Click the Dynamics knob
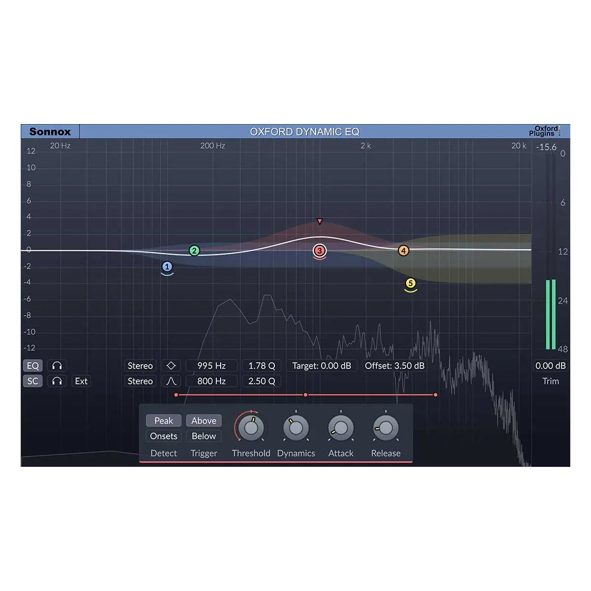The image size is (591, 591). tap(296, 428)
